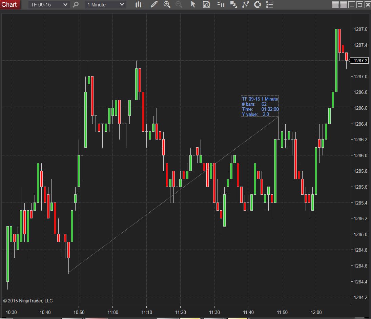371x319 pixels.
Task: Click the 1287.6 price axis label
Action: pos(360,29)
